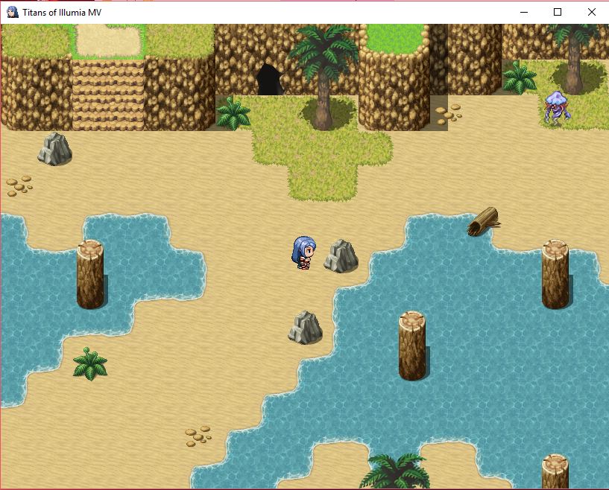The width and height of the screenshot is (609, 490).
Task: Maximize the Titans of Illumia MV window
Action: pyautogui.click(x=558, y=12)
